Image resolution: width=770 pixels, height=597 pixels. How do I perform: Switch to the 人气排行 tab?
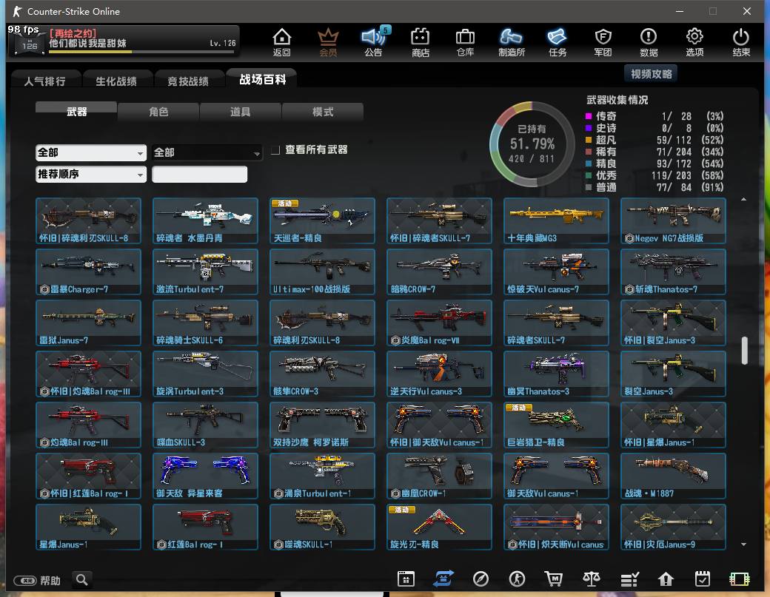[44, 81]
